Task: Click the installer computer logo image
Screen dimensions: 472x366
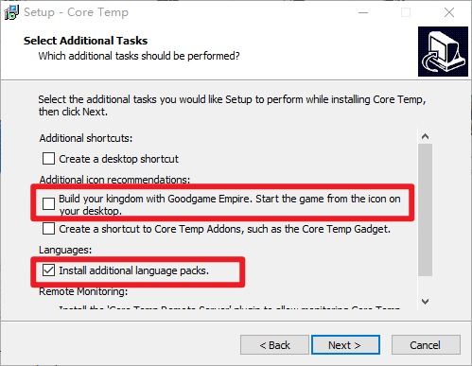Action: pyautogui.click(x=443, y=51)
